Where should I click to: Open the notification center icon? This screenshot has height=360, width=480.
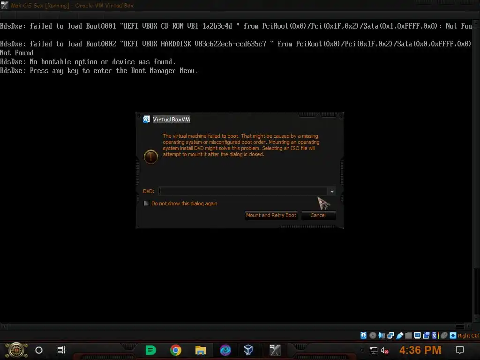tap(460, 350)
